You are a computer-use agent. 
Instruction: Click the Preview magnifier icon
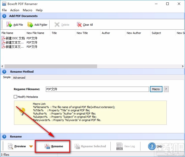11,146
